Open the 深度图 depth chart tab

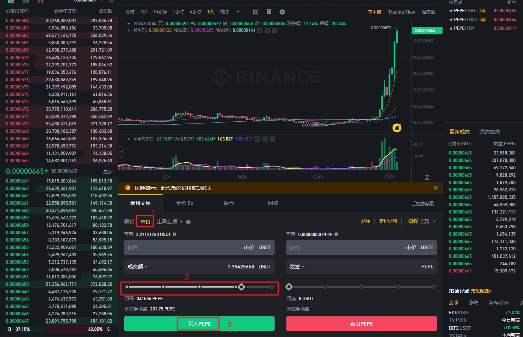coord(428,12)
